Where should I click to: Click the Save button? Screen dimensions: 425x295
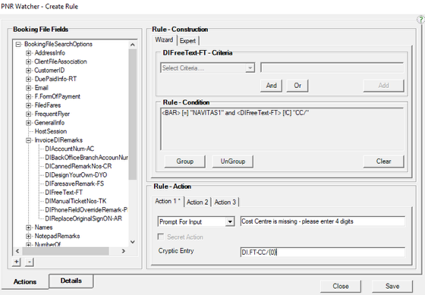click(392, 286)
